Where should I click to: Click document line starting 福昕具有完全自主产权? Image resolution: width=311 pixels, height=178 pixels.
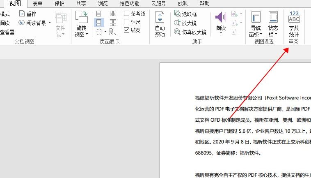click(x=253, y=175)
